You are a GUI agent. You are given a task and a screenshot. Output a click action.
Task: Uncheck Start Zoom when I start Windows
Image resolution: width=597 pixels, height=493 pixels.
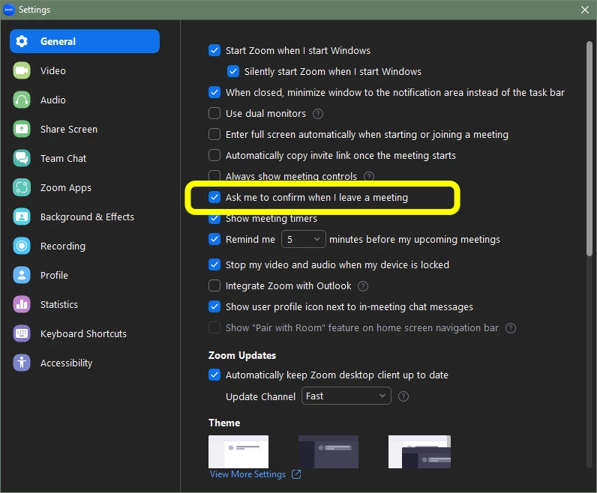[x=214, y=51]
